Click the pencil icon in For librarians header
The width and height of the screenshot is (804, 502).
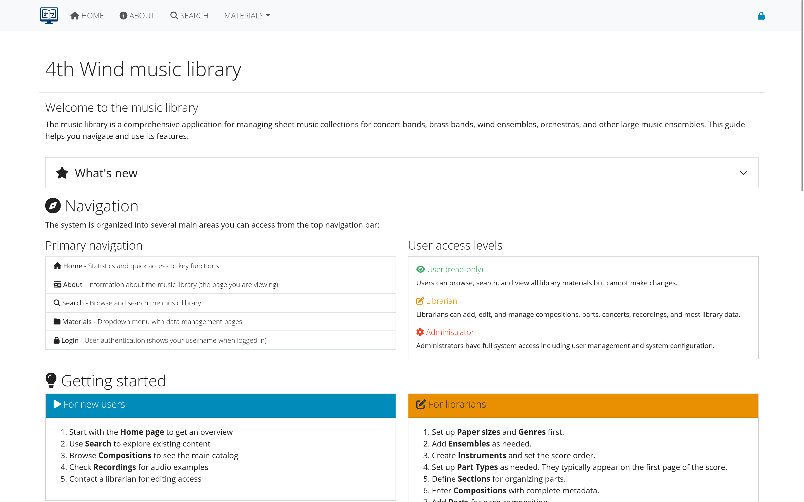(x=421, y=404)
